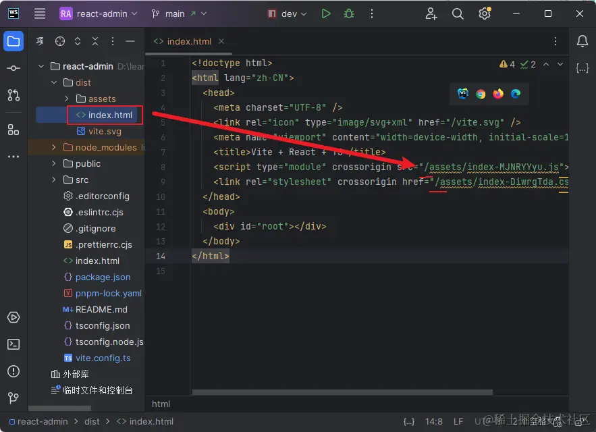Open IDE settings gear
Viewport: 596px width, 432px height.
point(484,13)
